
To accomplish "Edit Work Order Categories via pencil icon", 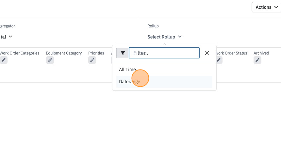I will pos(4,60).
